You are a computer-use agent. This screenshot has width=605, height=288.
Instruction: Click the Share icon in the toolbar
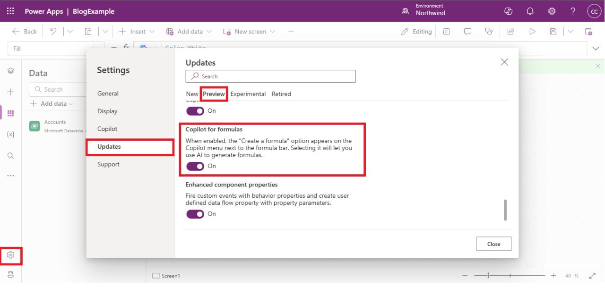[x=510, y=32]
